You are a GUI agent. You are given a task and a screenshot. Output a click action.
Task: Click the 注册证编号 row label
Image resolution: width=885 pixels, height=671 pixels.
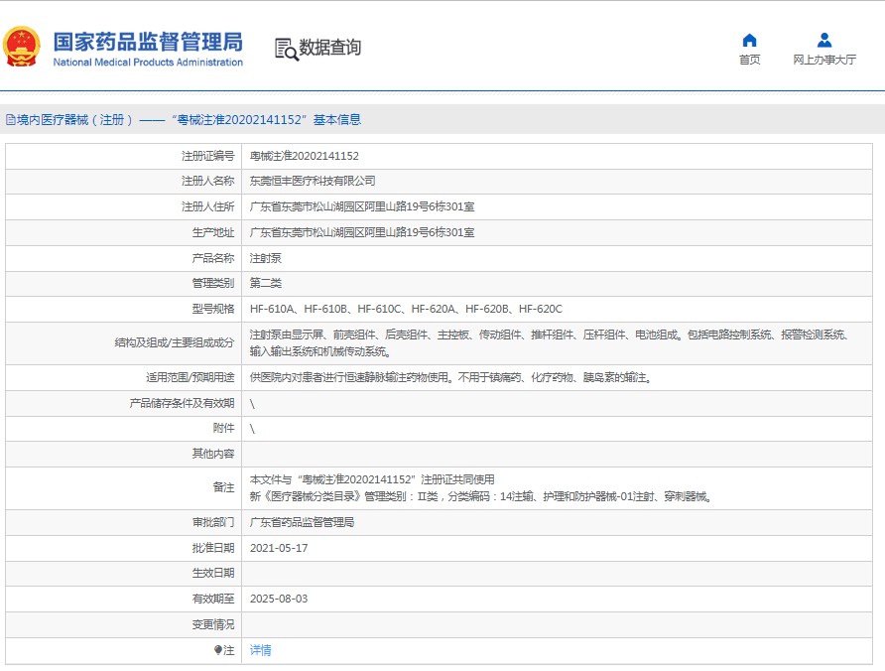tap(207, 156)
